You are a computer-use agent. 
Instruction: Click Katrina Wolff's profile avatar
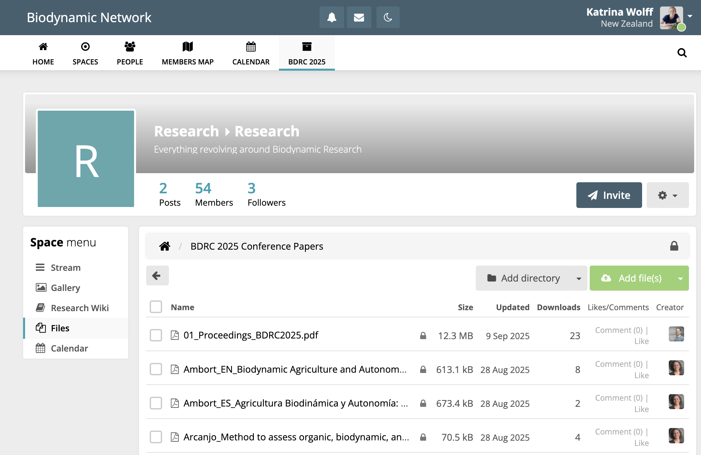[x=671, y=18]
